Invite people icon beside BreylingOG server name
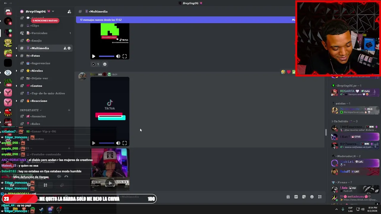 [x=69, y=12]
